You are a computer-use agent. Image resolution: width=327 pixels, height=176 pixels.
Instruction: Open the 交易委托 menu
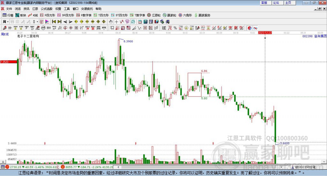pyautogui.click(x=87, y=9)
